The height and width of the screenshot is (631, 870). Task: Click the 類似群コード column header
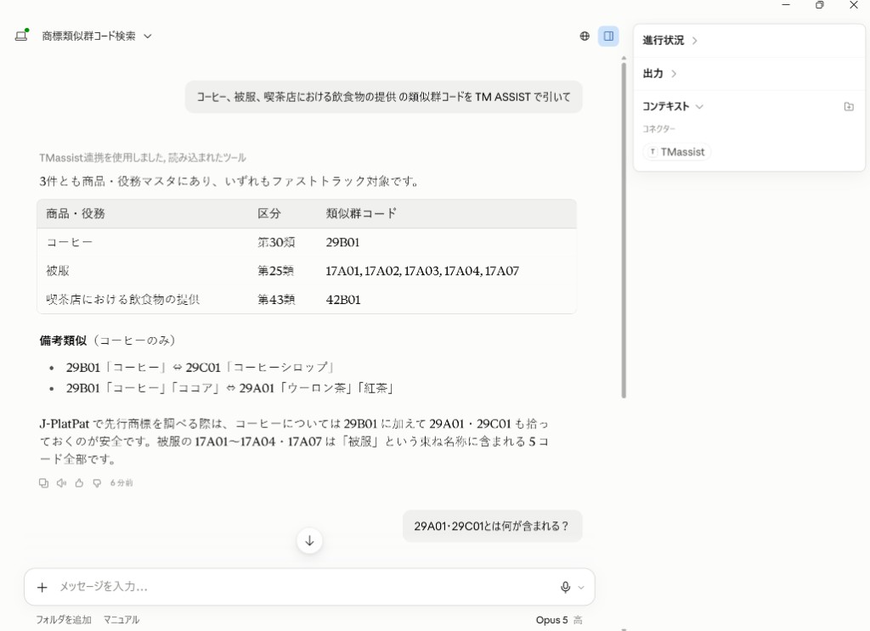361,213
